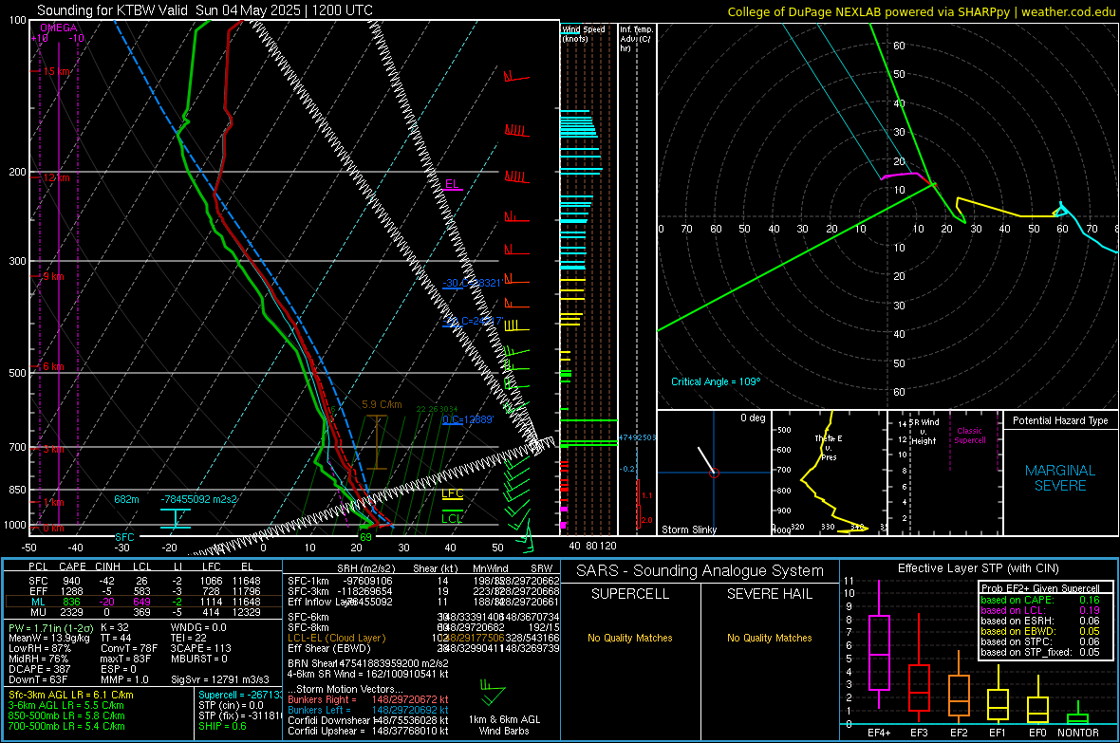The image size is (1120, 743).
Task: Click the "LowRH = 87%" value
Action: [x=40, y=649]
